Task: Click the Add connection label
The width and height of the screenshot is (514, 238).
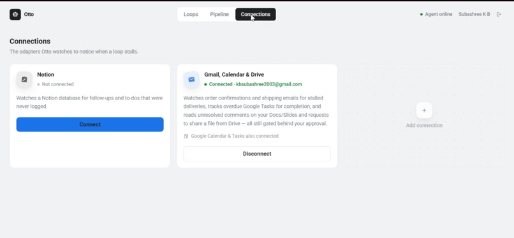Action: [x=424, y=125]
